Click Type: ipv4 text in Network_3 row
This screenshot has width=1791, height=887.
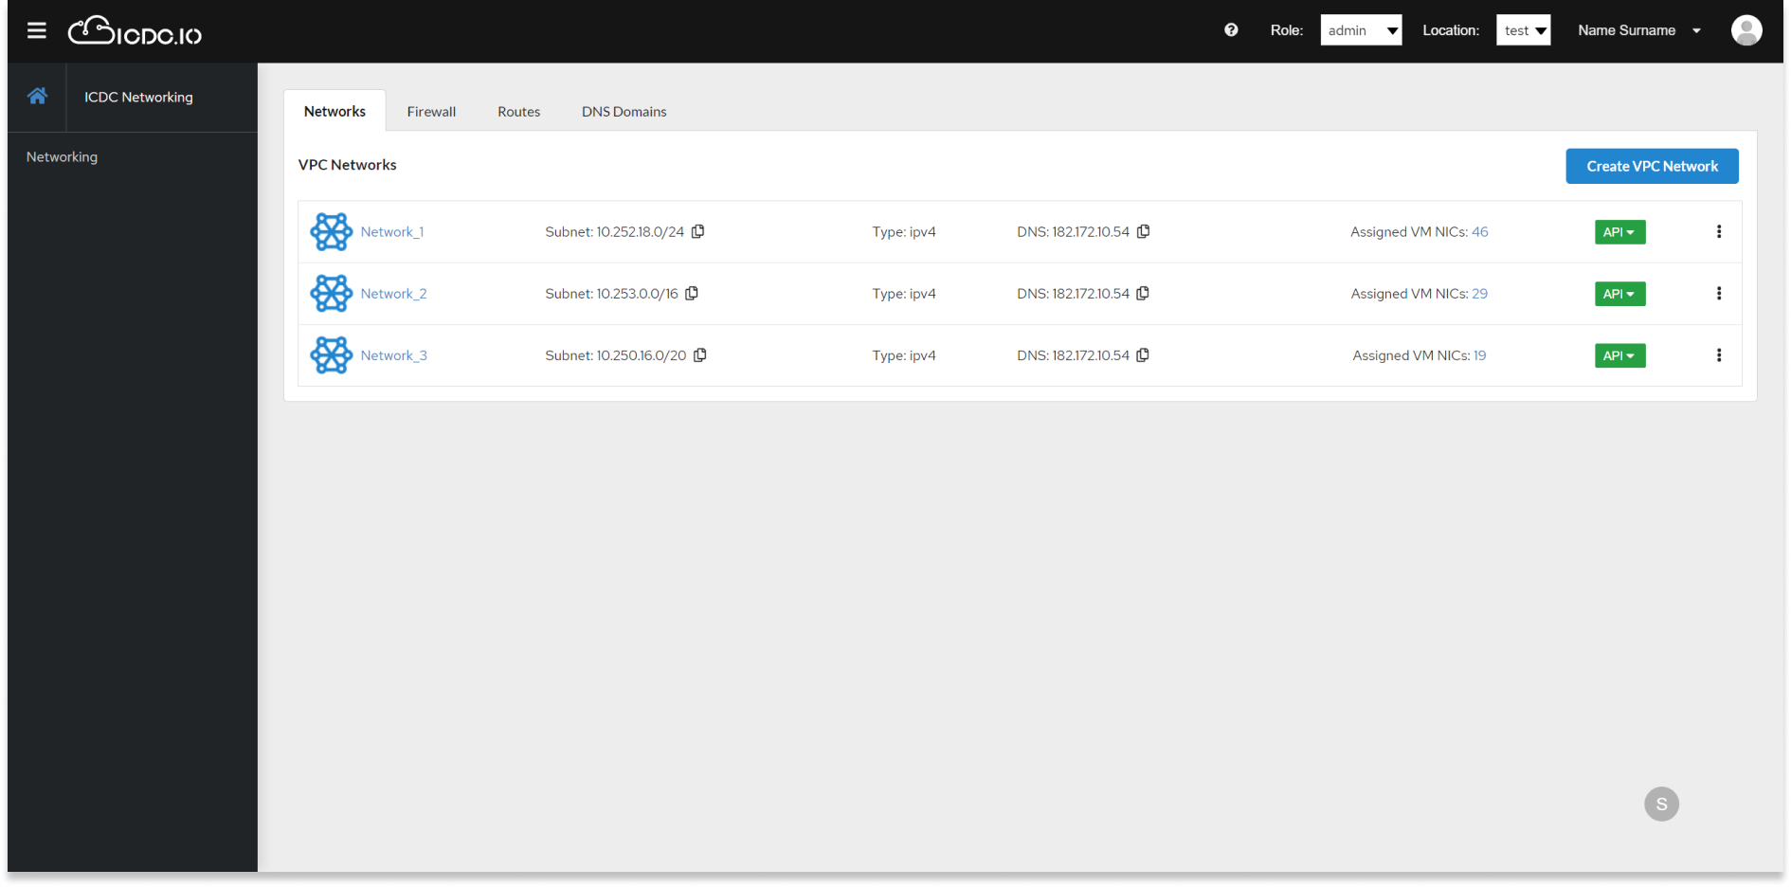(x=903, y=355)
